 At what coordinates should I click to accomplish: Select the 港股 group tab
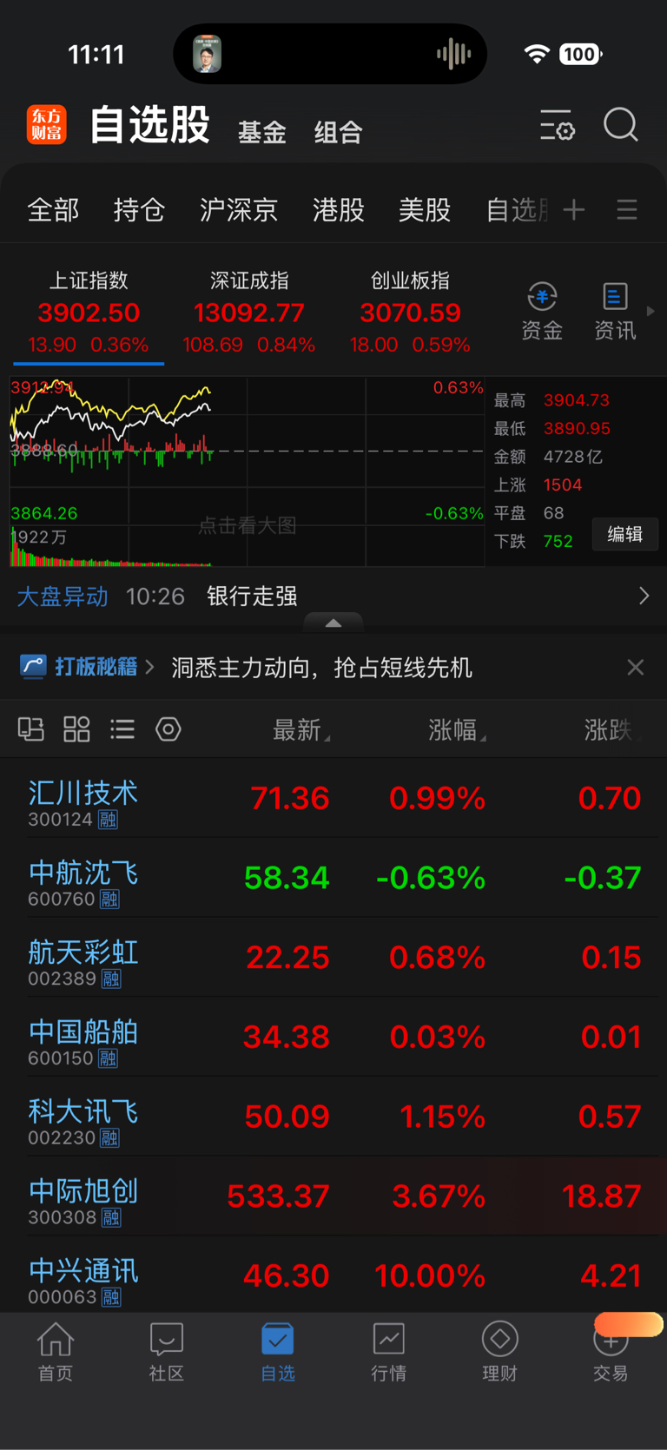pyautogui.click(x=339, y=209)
